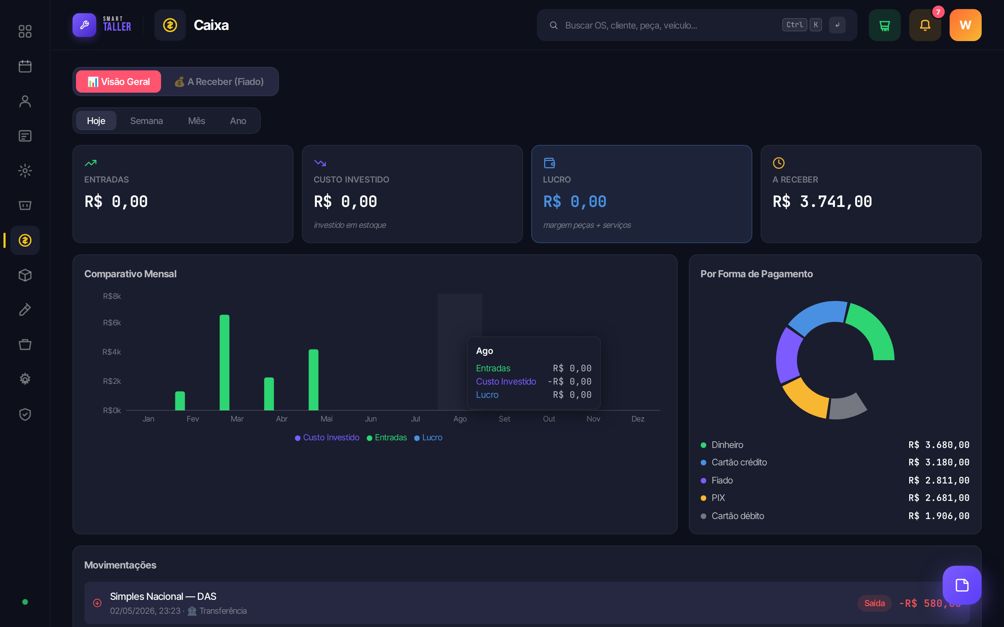Toggle the Entradas chart legend
The height and width of the screenshot is (627, 1004).
(x=387, y=438)
